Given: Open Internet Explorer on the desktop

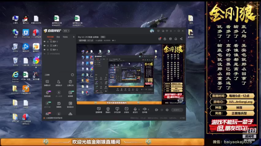Looking at the screenshot, I should 15,77.
